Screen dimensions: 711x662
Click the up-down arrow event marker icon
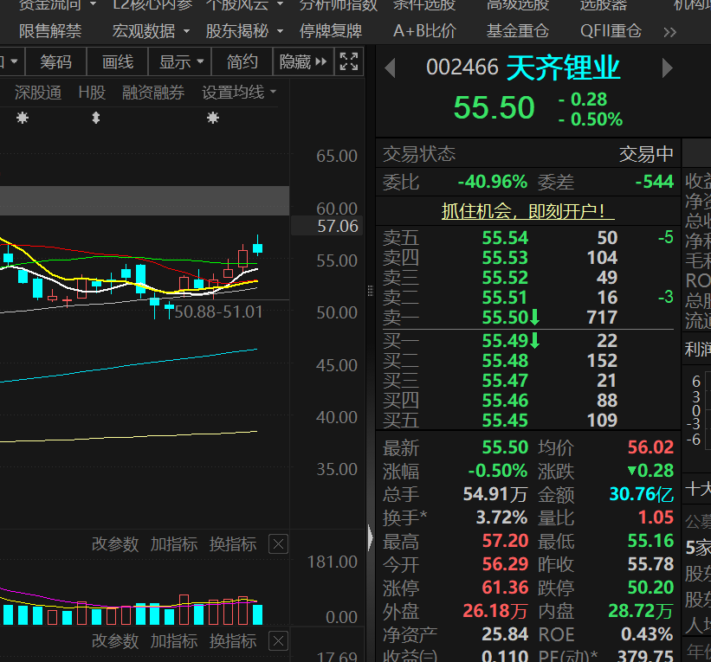pos(95,119)
